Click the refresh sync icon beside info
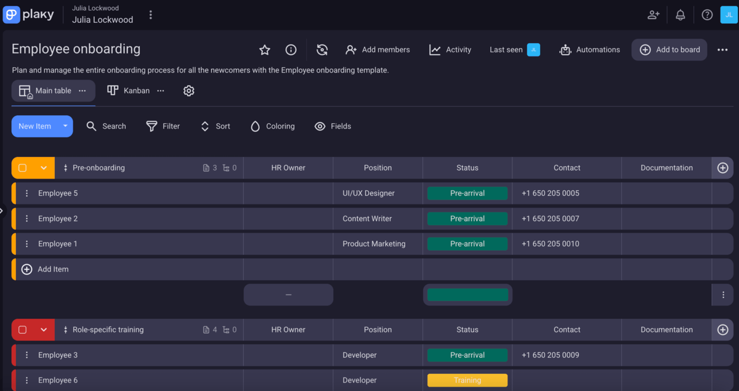The height and width of the screenshot is (391, 739). tap(322, 50)
